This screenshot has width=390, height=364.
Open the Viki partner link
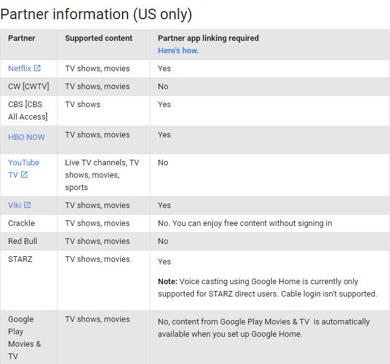tap(15, 205)
